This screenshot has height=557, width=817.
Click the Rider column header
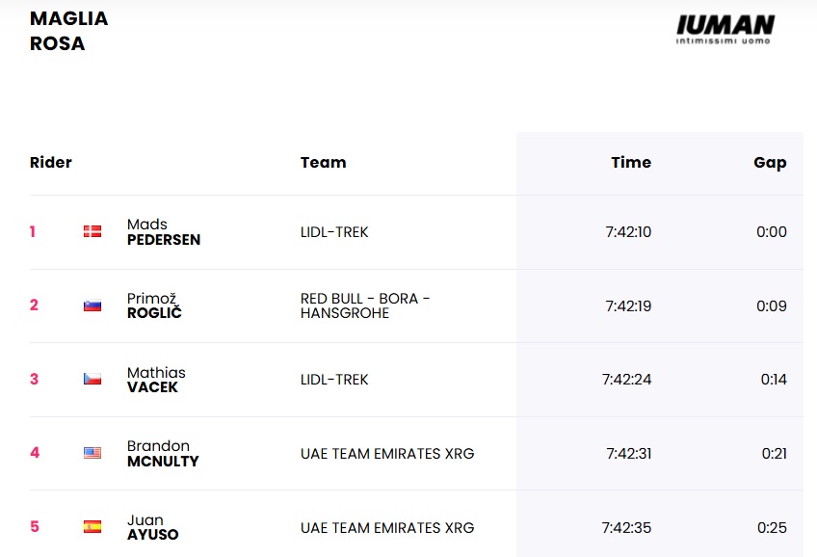(51, 162)
